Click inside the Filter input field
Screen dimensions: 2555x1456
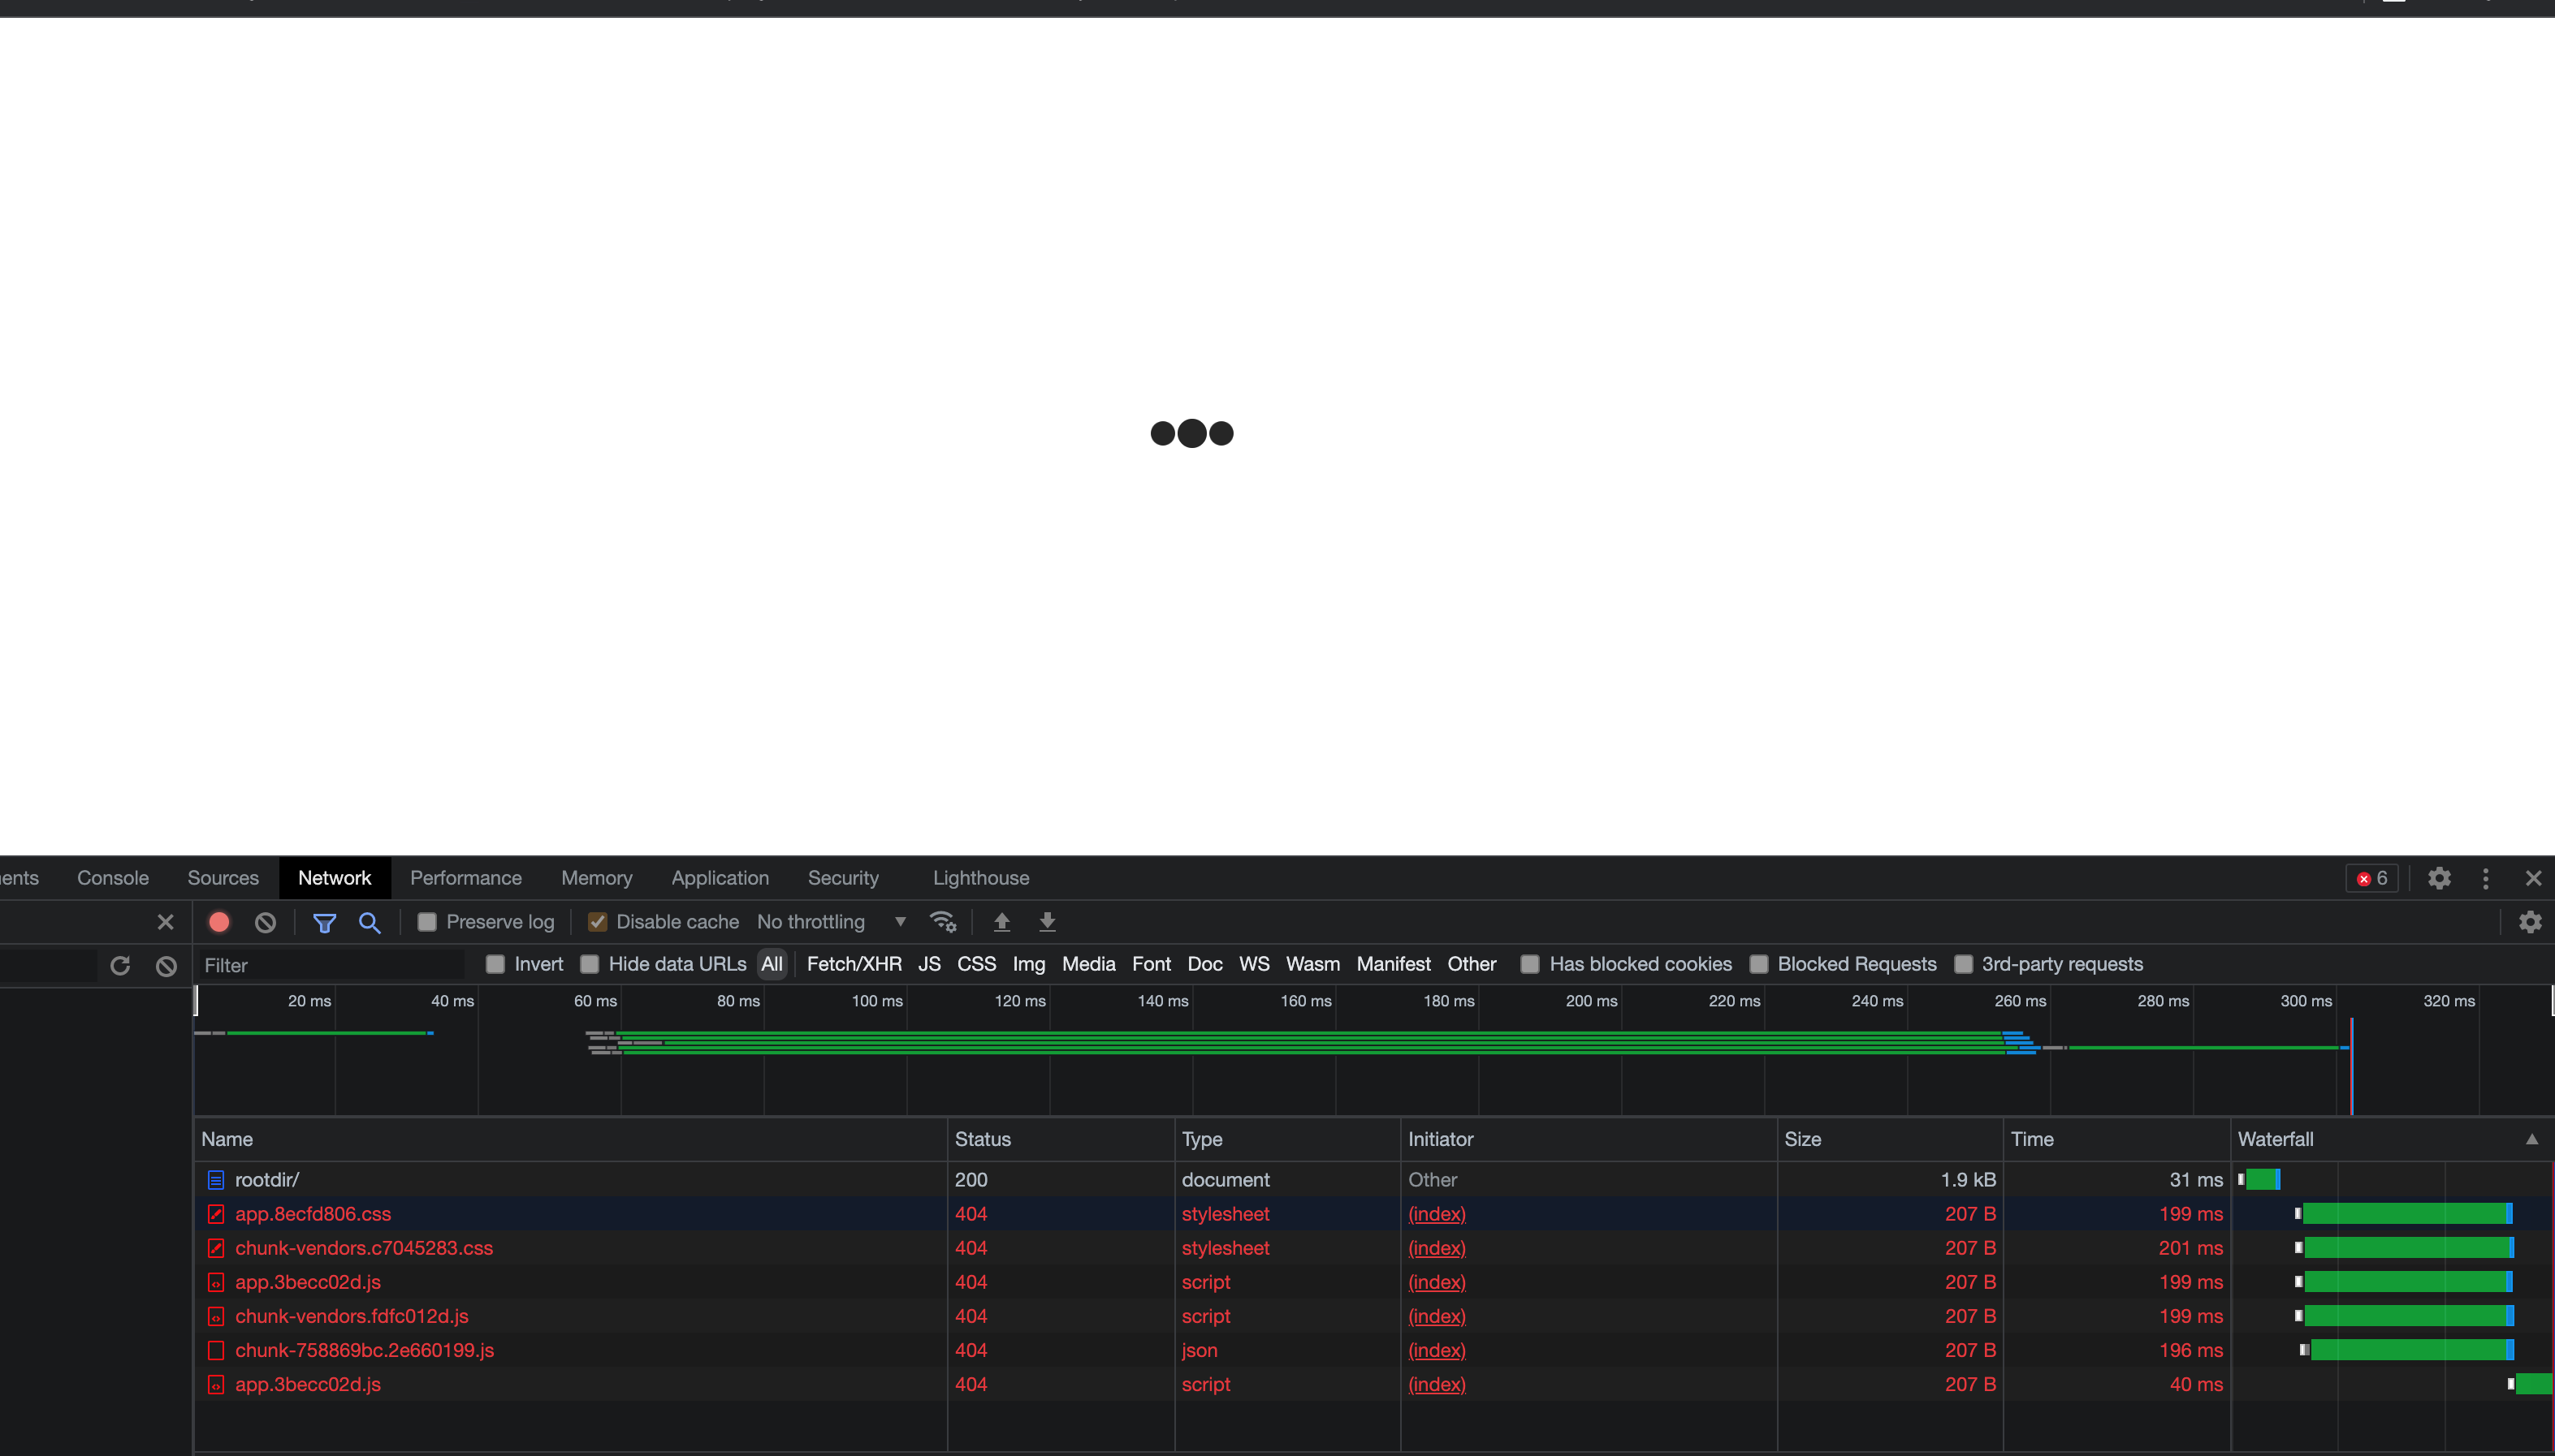click(320, 964)
